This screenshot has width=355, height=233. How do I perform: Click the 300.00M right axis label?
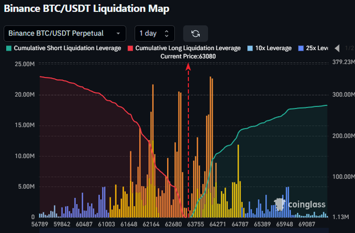[344, 94]
